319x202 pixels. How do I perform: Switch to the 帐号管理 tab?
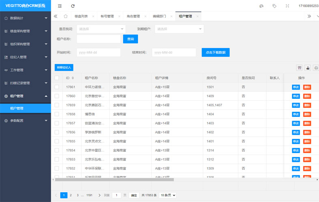point(107,16)
